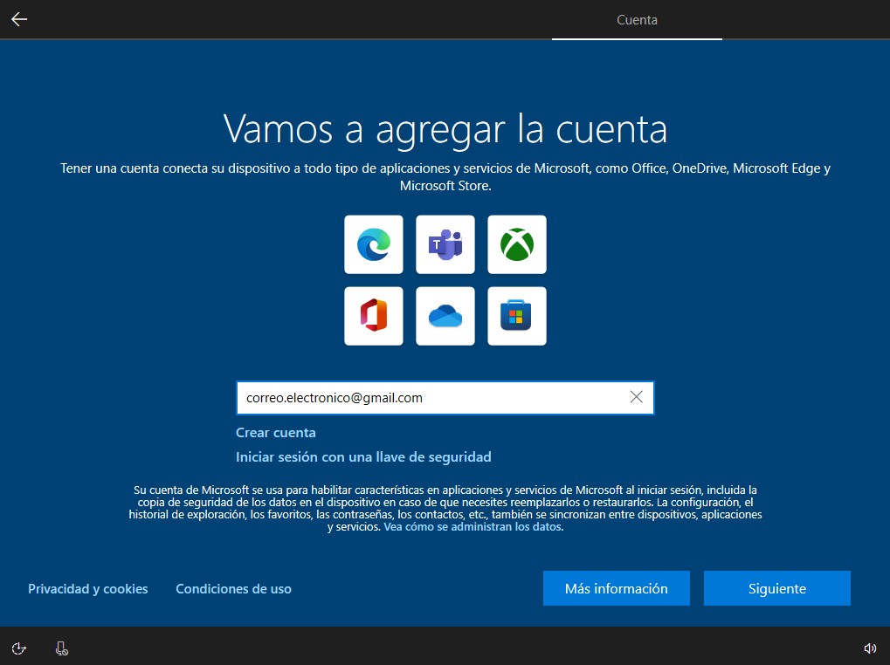Click the microphone-off icon in bottom bar
The width and height of the screenshot is (890, 665).
pos(62,648)
